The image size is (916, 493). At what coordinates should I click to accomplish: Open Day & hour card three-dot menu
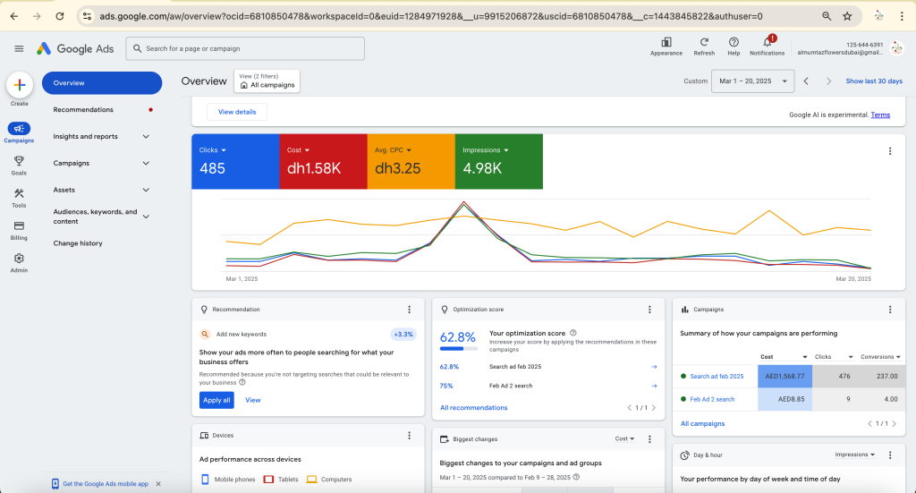pyautogui.click(x=890, y=455)
